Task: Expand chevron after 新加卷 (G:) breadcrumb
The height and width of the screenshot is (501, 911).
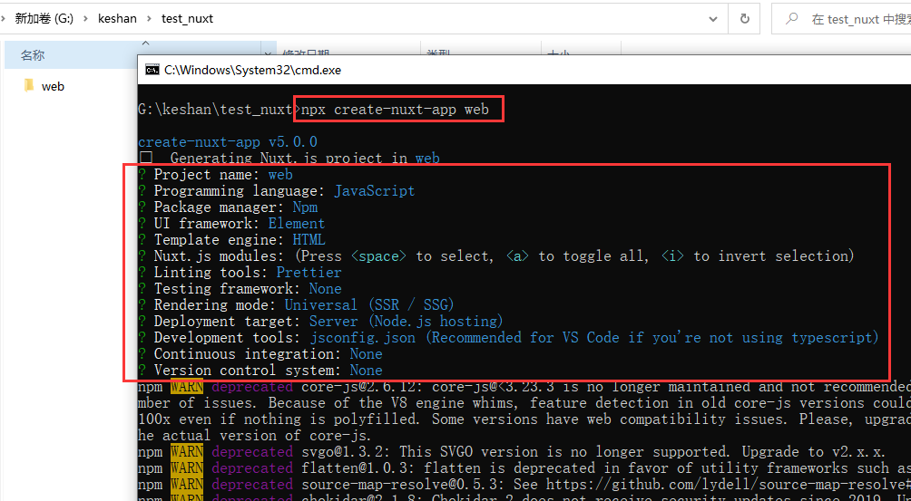Action: [x=85, y=18]
